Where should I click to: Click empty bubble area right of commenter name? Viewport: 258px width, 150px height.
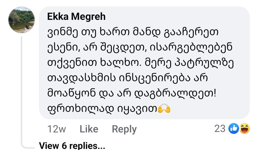click(176, 17)
